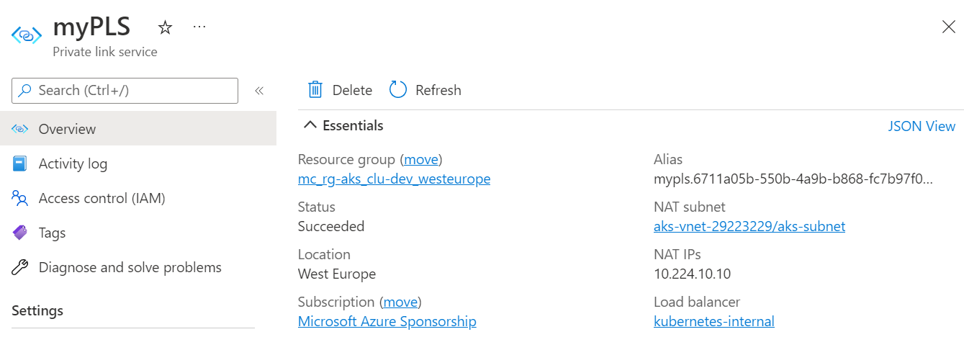Click the aks-vnet-29223229/aks-subnet link
The height and width of the screenshot is (337, 964).
pos(749,226)
